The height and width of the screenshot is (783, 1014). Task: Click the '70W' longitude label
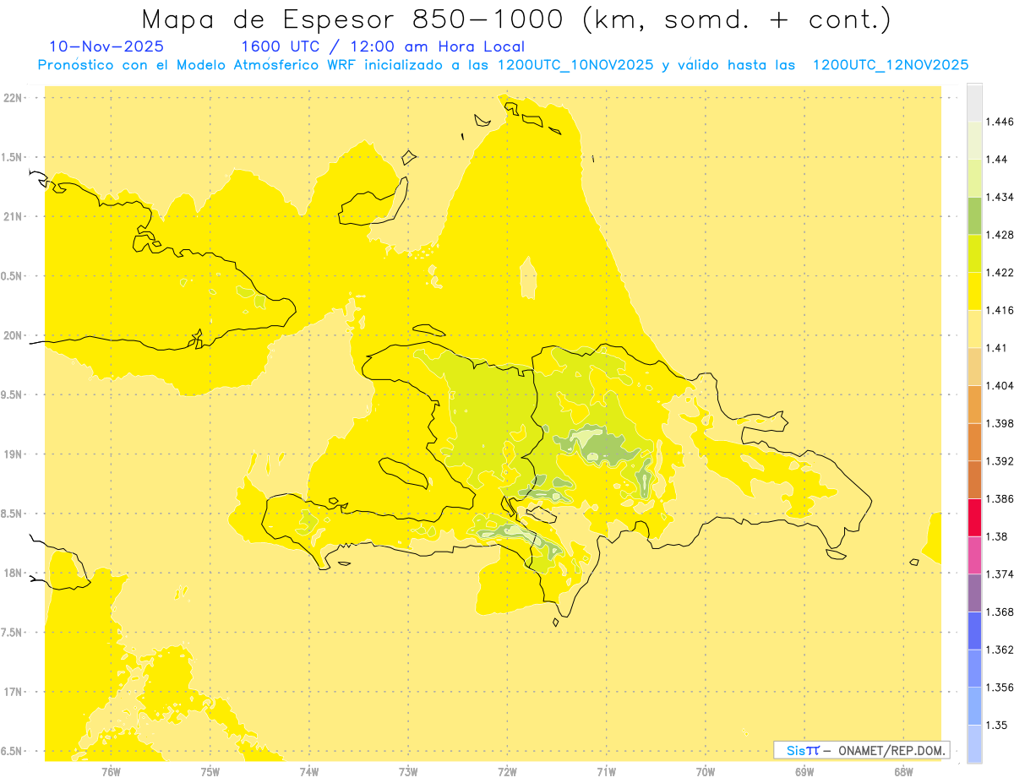(705, 772)
